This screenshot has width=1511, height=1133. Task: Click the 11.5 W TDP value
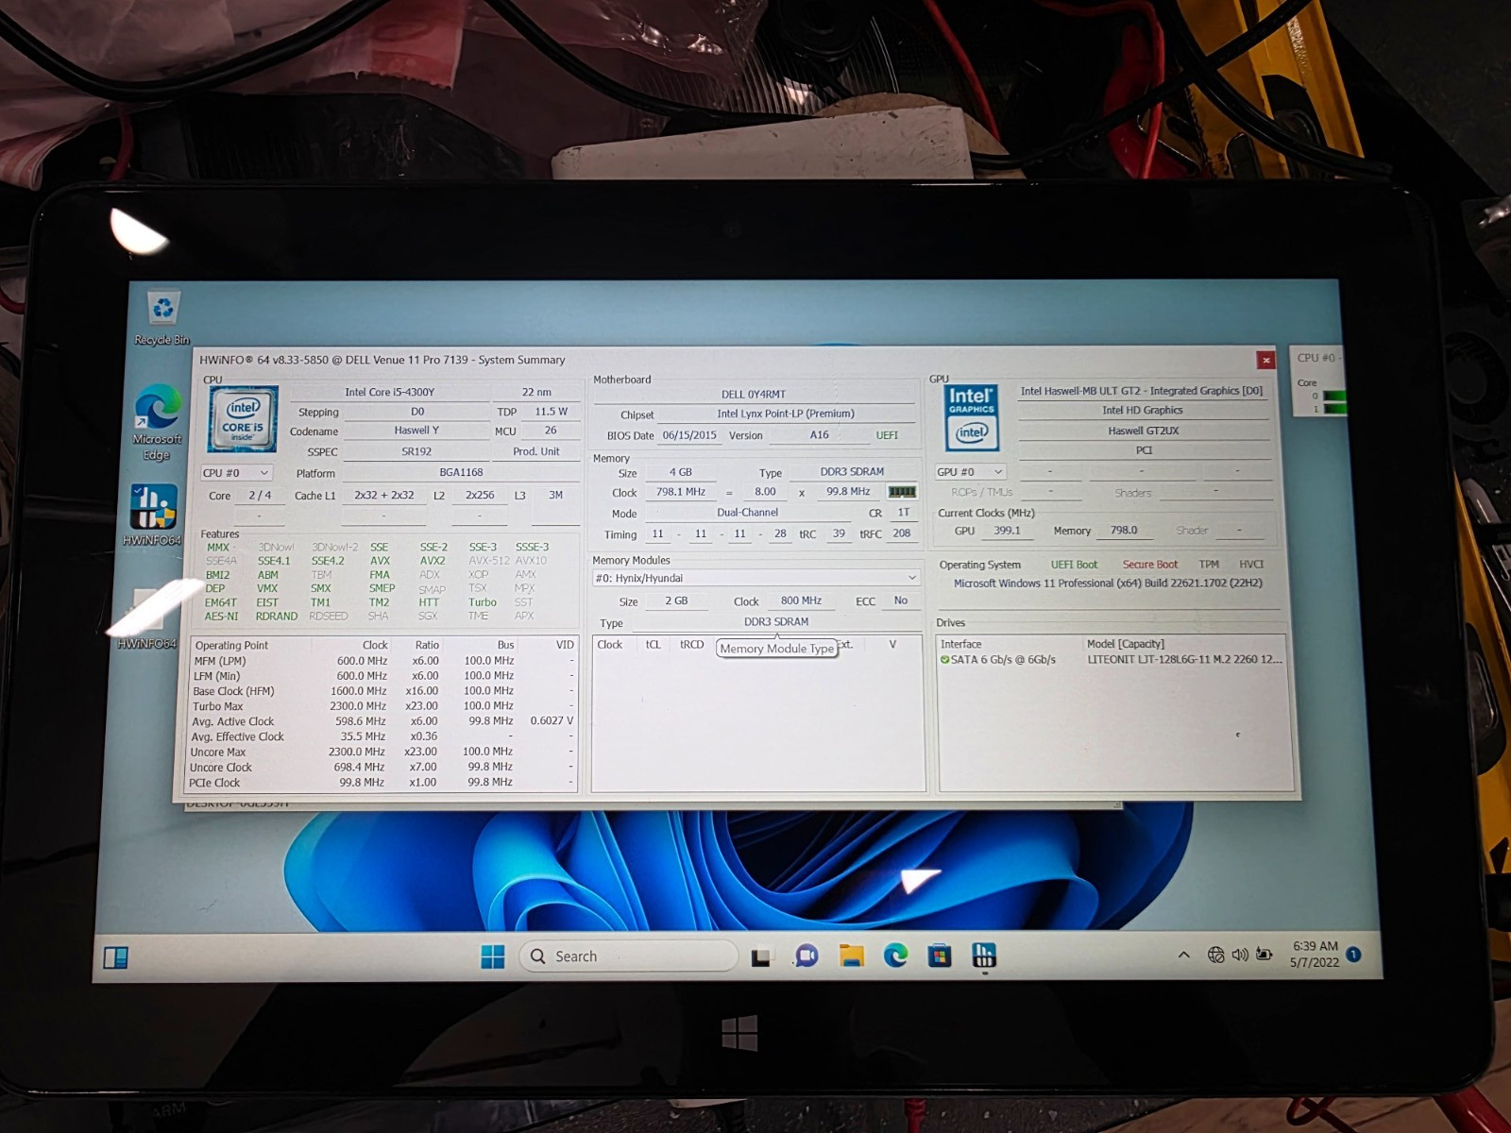(x=552, y=412)
